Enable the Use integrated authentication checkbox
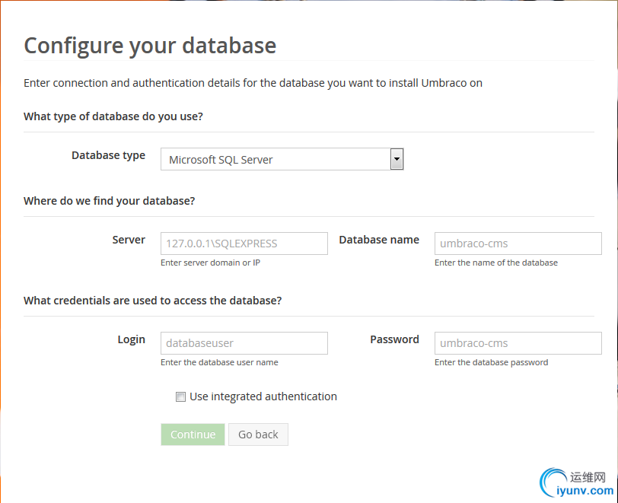Viewport: 618px width, 503px height. (x=180, y=396)
